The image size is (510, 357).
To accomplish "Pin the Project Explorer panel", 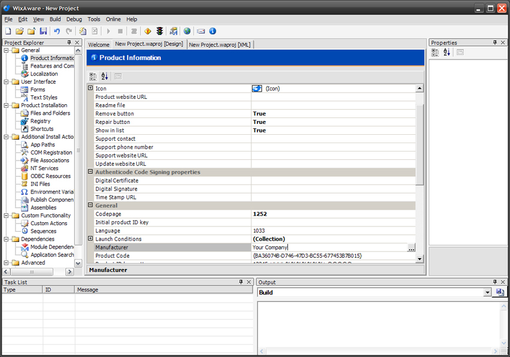I will coord(69,43).
